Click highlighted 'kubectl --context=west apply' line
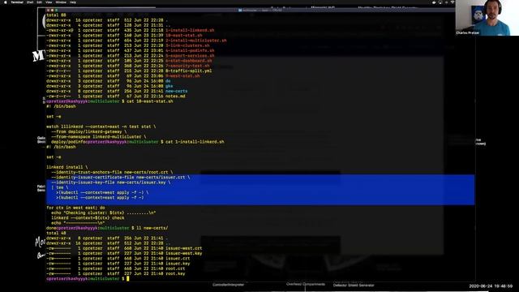The image size is (519, 292). coord(102,192)
